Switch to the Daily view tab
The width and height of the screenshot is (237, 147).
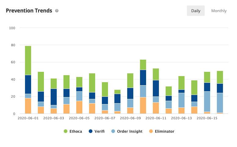(x=196, y=11)
